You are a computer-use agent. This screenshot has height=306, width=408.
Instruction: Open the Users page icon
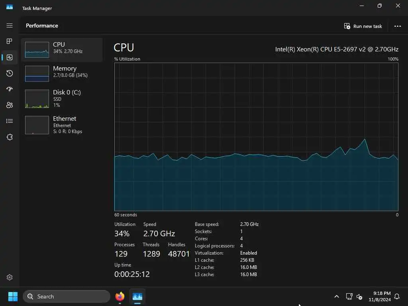pyautogui.click(x=10, y=105)
